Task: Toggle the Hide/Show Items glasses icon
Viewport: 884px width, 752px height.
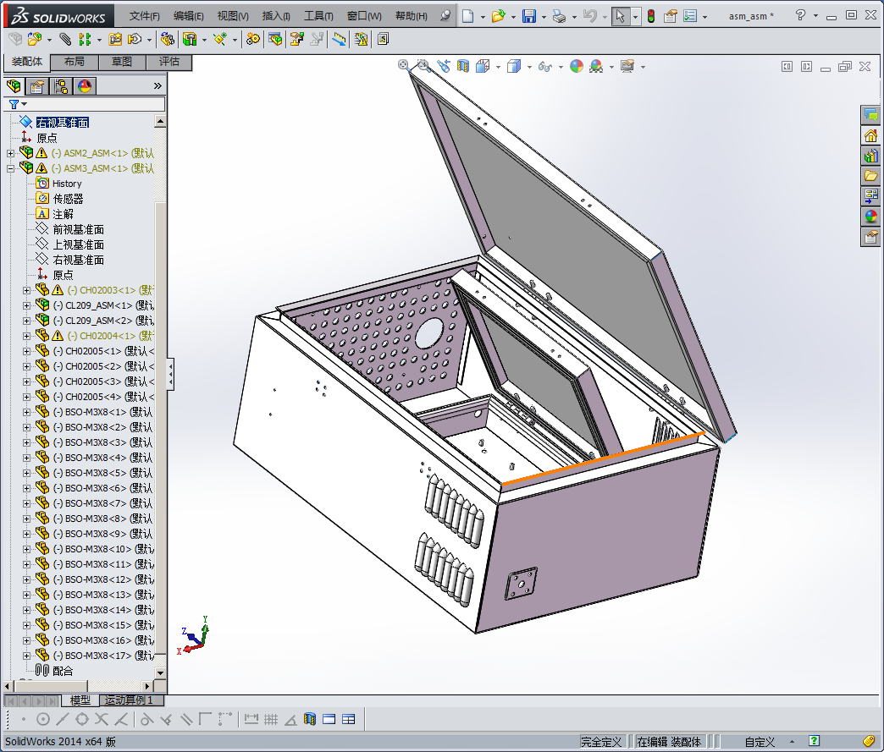Action: (545, 66)
